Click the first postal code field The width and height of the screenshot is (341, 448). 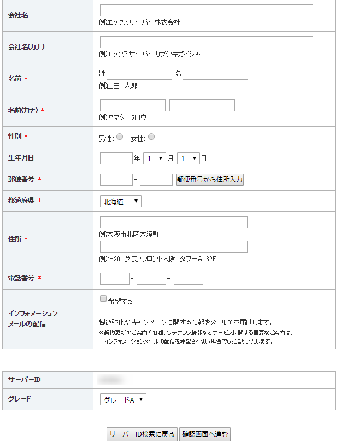[x=116, y=180]
